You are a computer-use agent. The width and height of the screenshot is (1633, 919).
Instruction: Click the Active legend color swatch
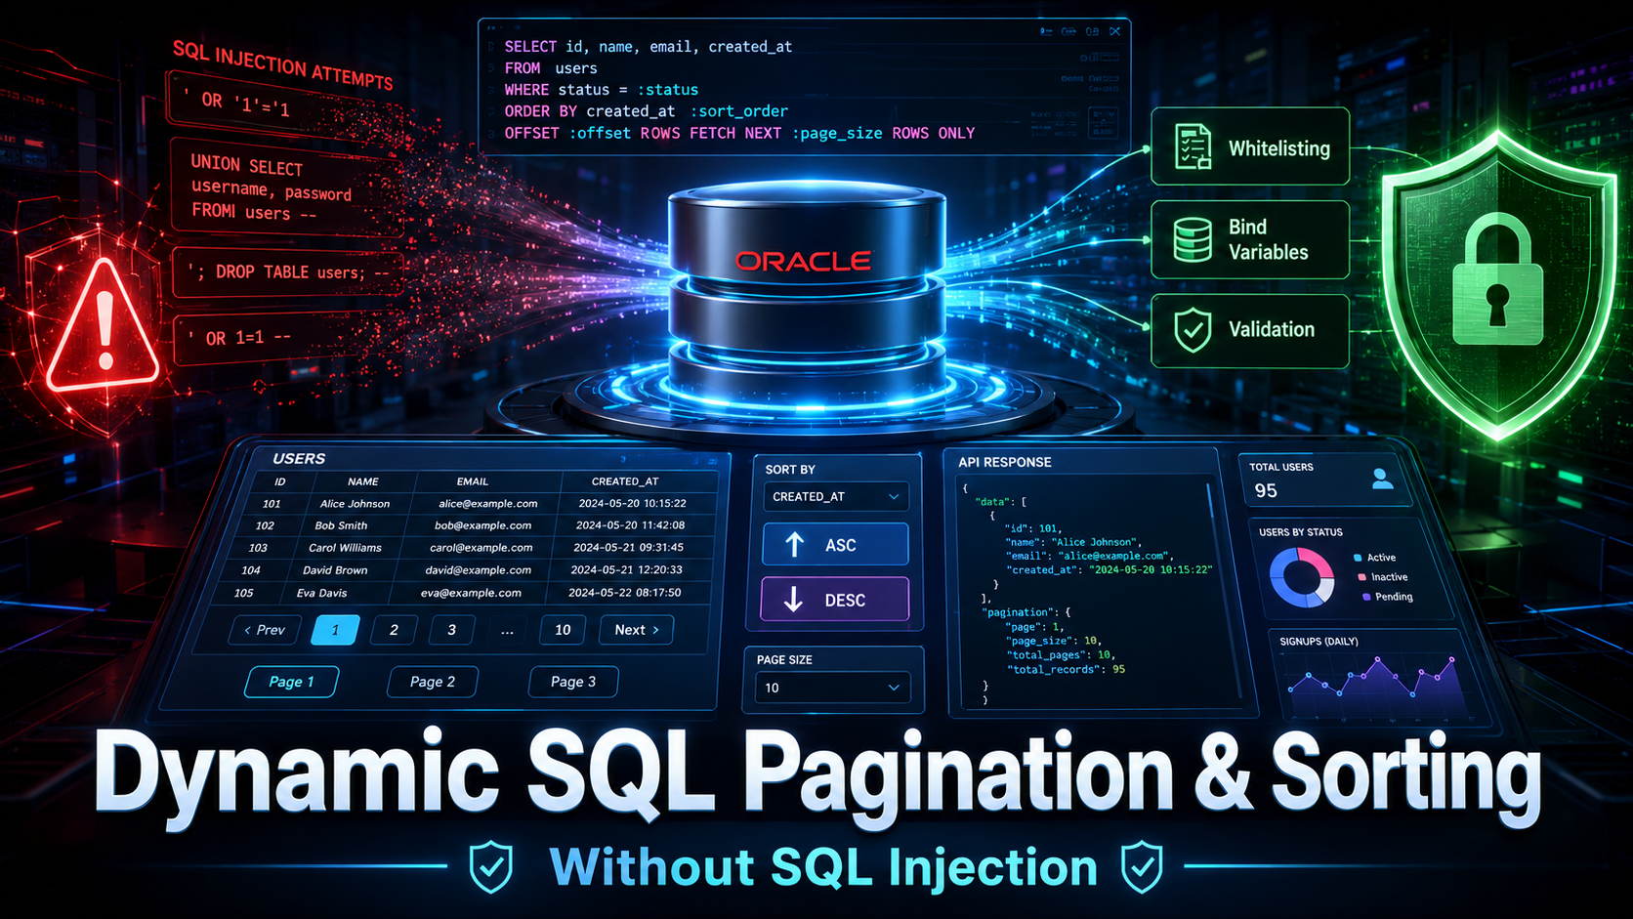point(1358,558)
